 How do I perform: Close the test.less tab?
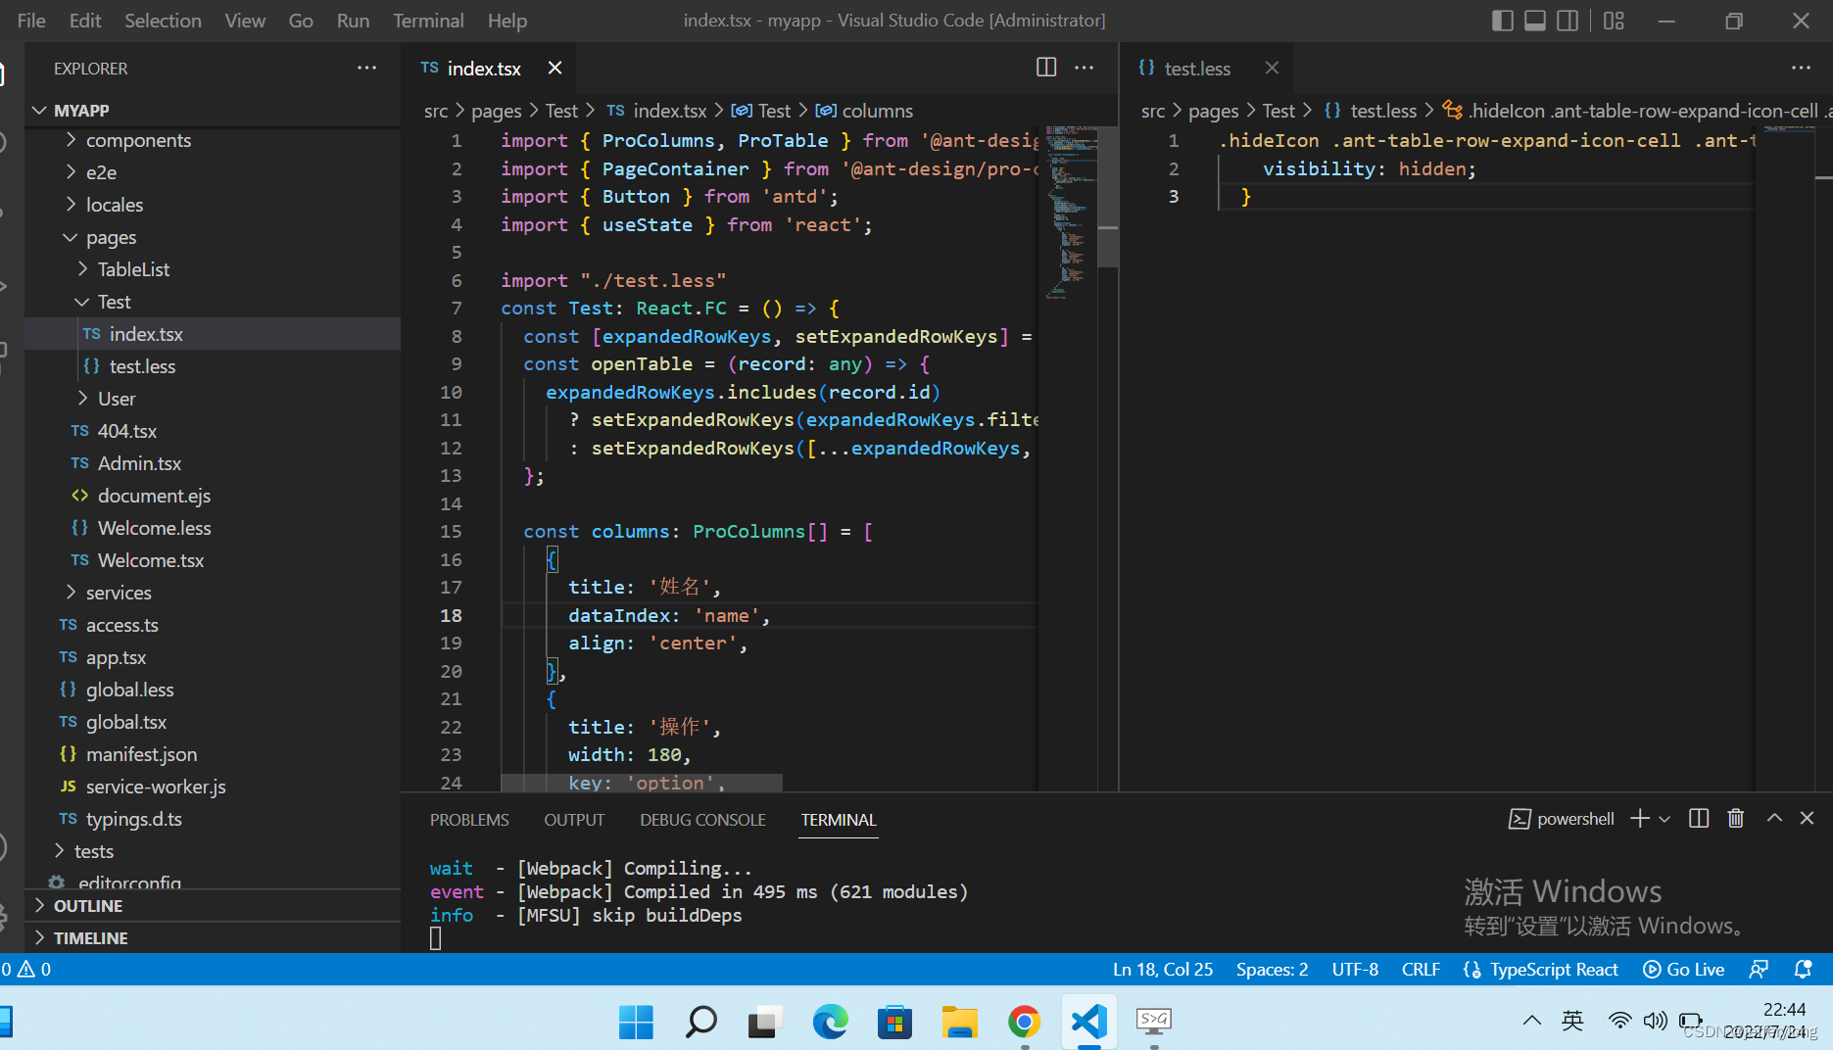click(1272, 68)
